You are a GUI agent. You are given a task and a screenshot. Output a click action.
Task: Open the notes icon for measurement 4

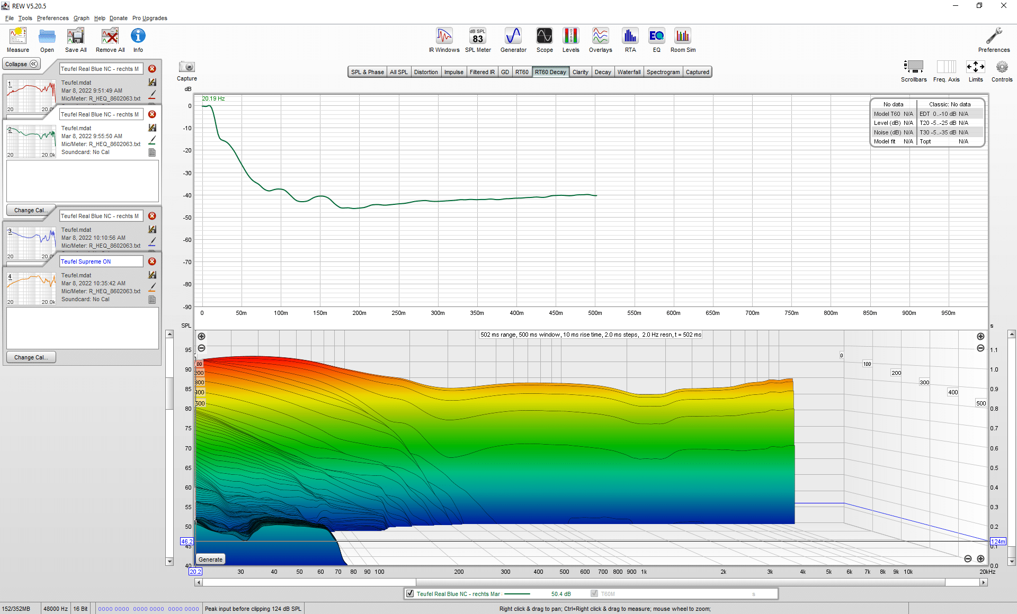tap(152, 300)
